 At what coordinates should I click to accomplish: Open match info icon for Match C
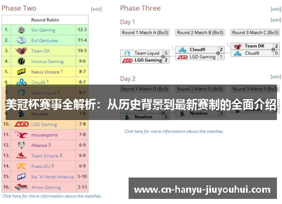tap(273, 50)
